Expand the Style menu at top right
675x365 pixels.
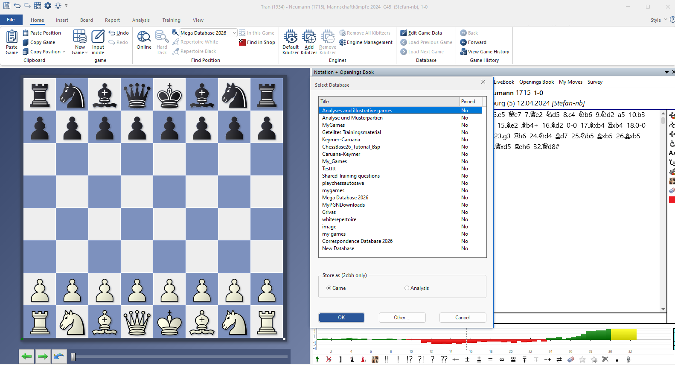666,20
